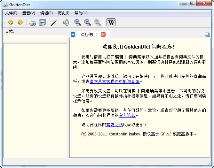Minimize the GoldenDict window
Viewport: 214px width, 168px height.
184,3
